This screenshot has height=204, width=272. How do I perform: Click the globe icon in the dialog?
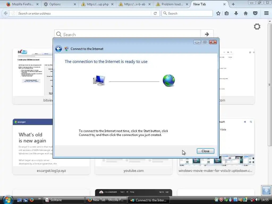[x=169, y=80]
